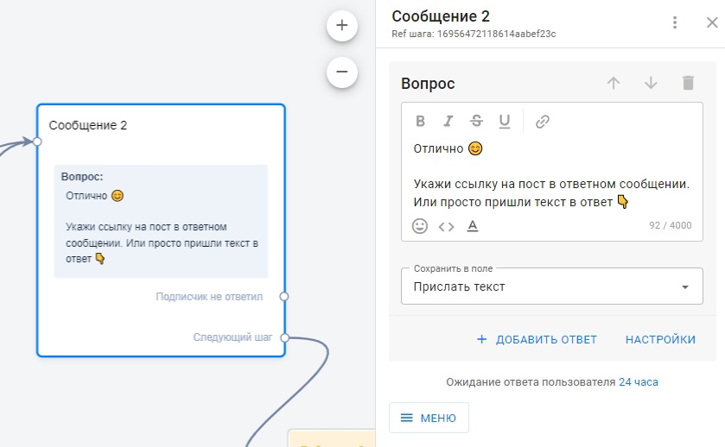This screenshot has width=725, height=447.
Task: Underline the selected question text
Action: coord(505,122)
